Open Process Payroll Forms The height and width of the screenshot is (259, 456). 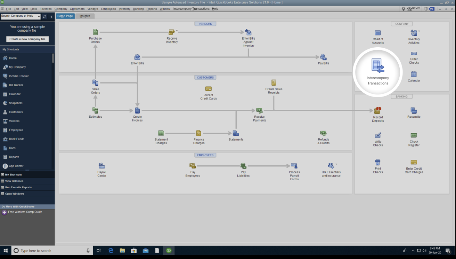pyautogui.click(x=294, y=166)
